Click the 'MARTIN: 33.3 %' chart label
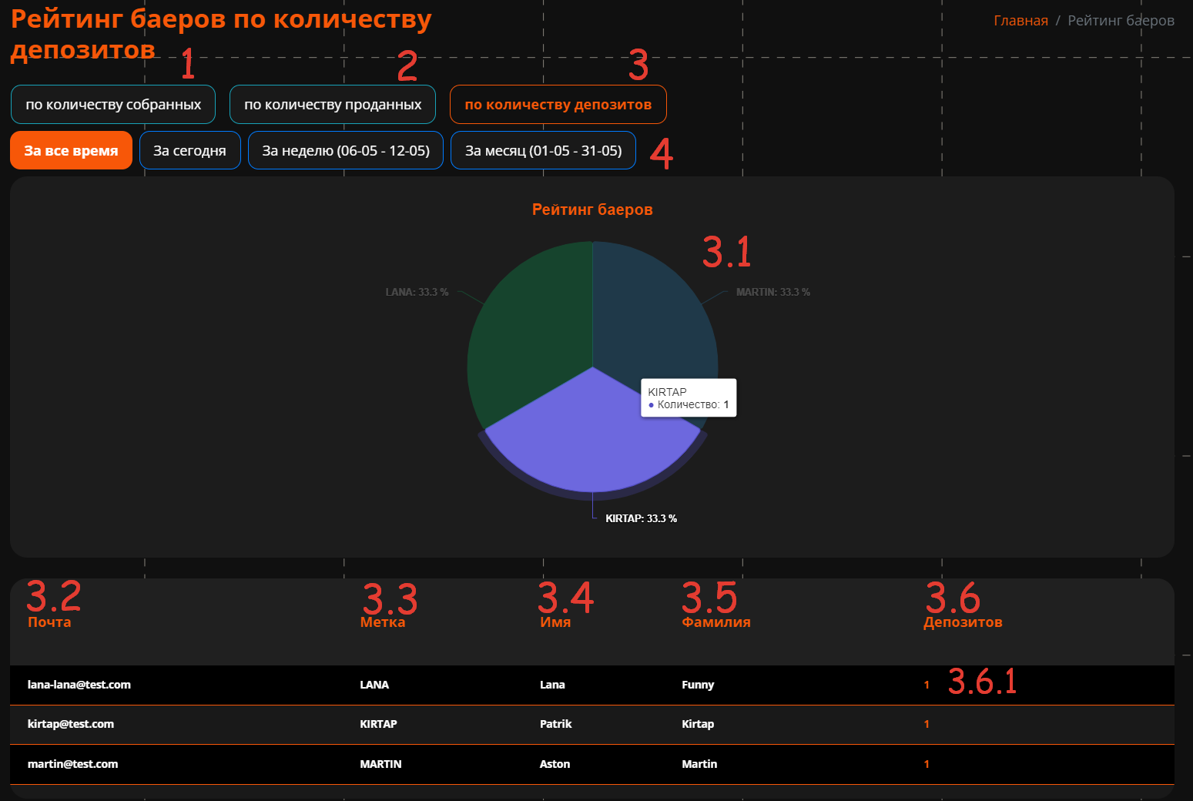 pyautogui.click(x=772, y=293)
